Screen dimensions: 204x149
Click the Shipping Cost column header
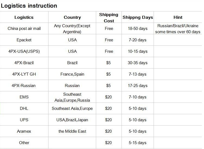(109, 17)
